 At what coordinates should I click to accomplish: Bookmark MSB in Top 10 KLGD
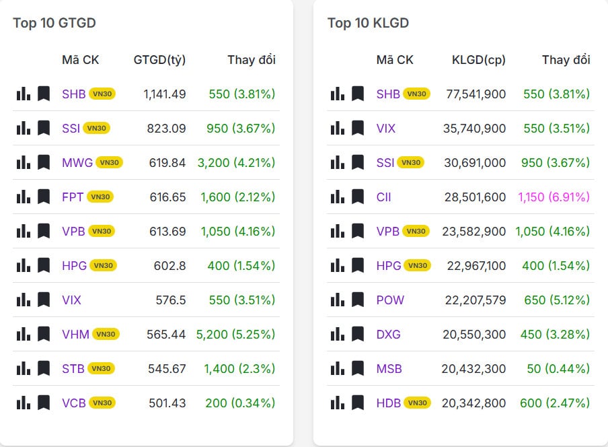coord(358,368)
